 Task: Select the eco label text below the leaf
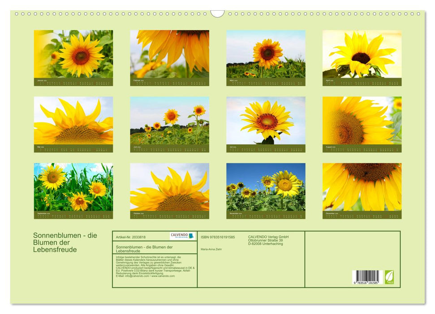(x=390, y=283)
